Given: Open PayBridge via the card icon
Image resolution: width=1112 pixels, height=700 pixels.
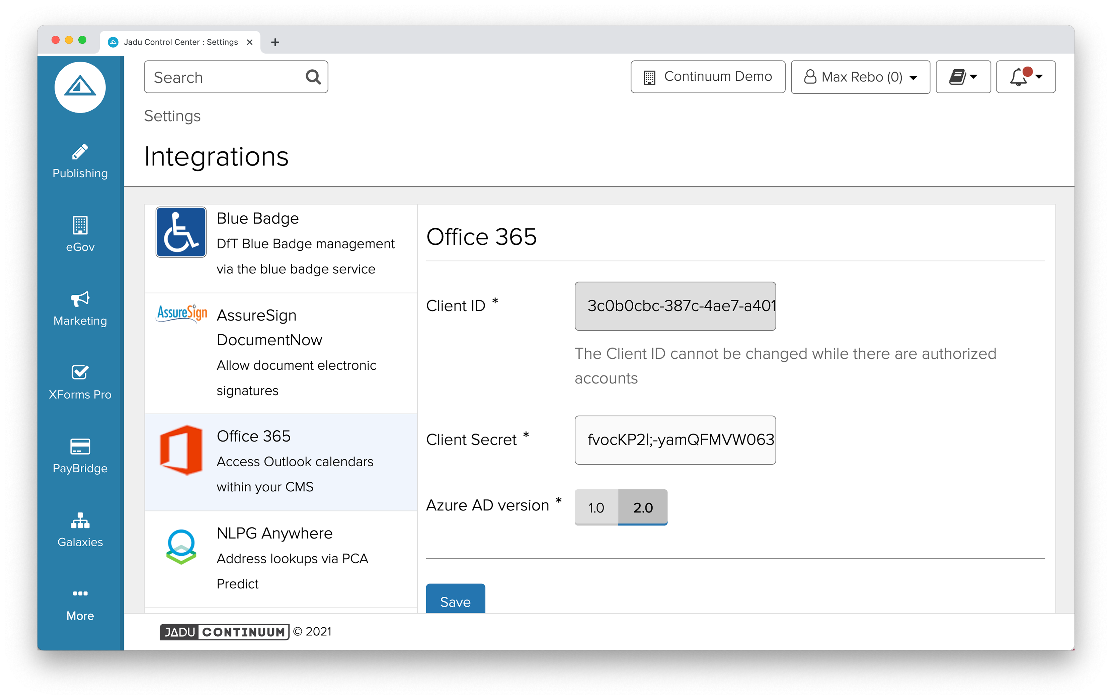Looking at the screenshot, I should coord(80,446).
